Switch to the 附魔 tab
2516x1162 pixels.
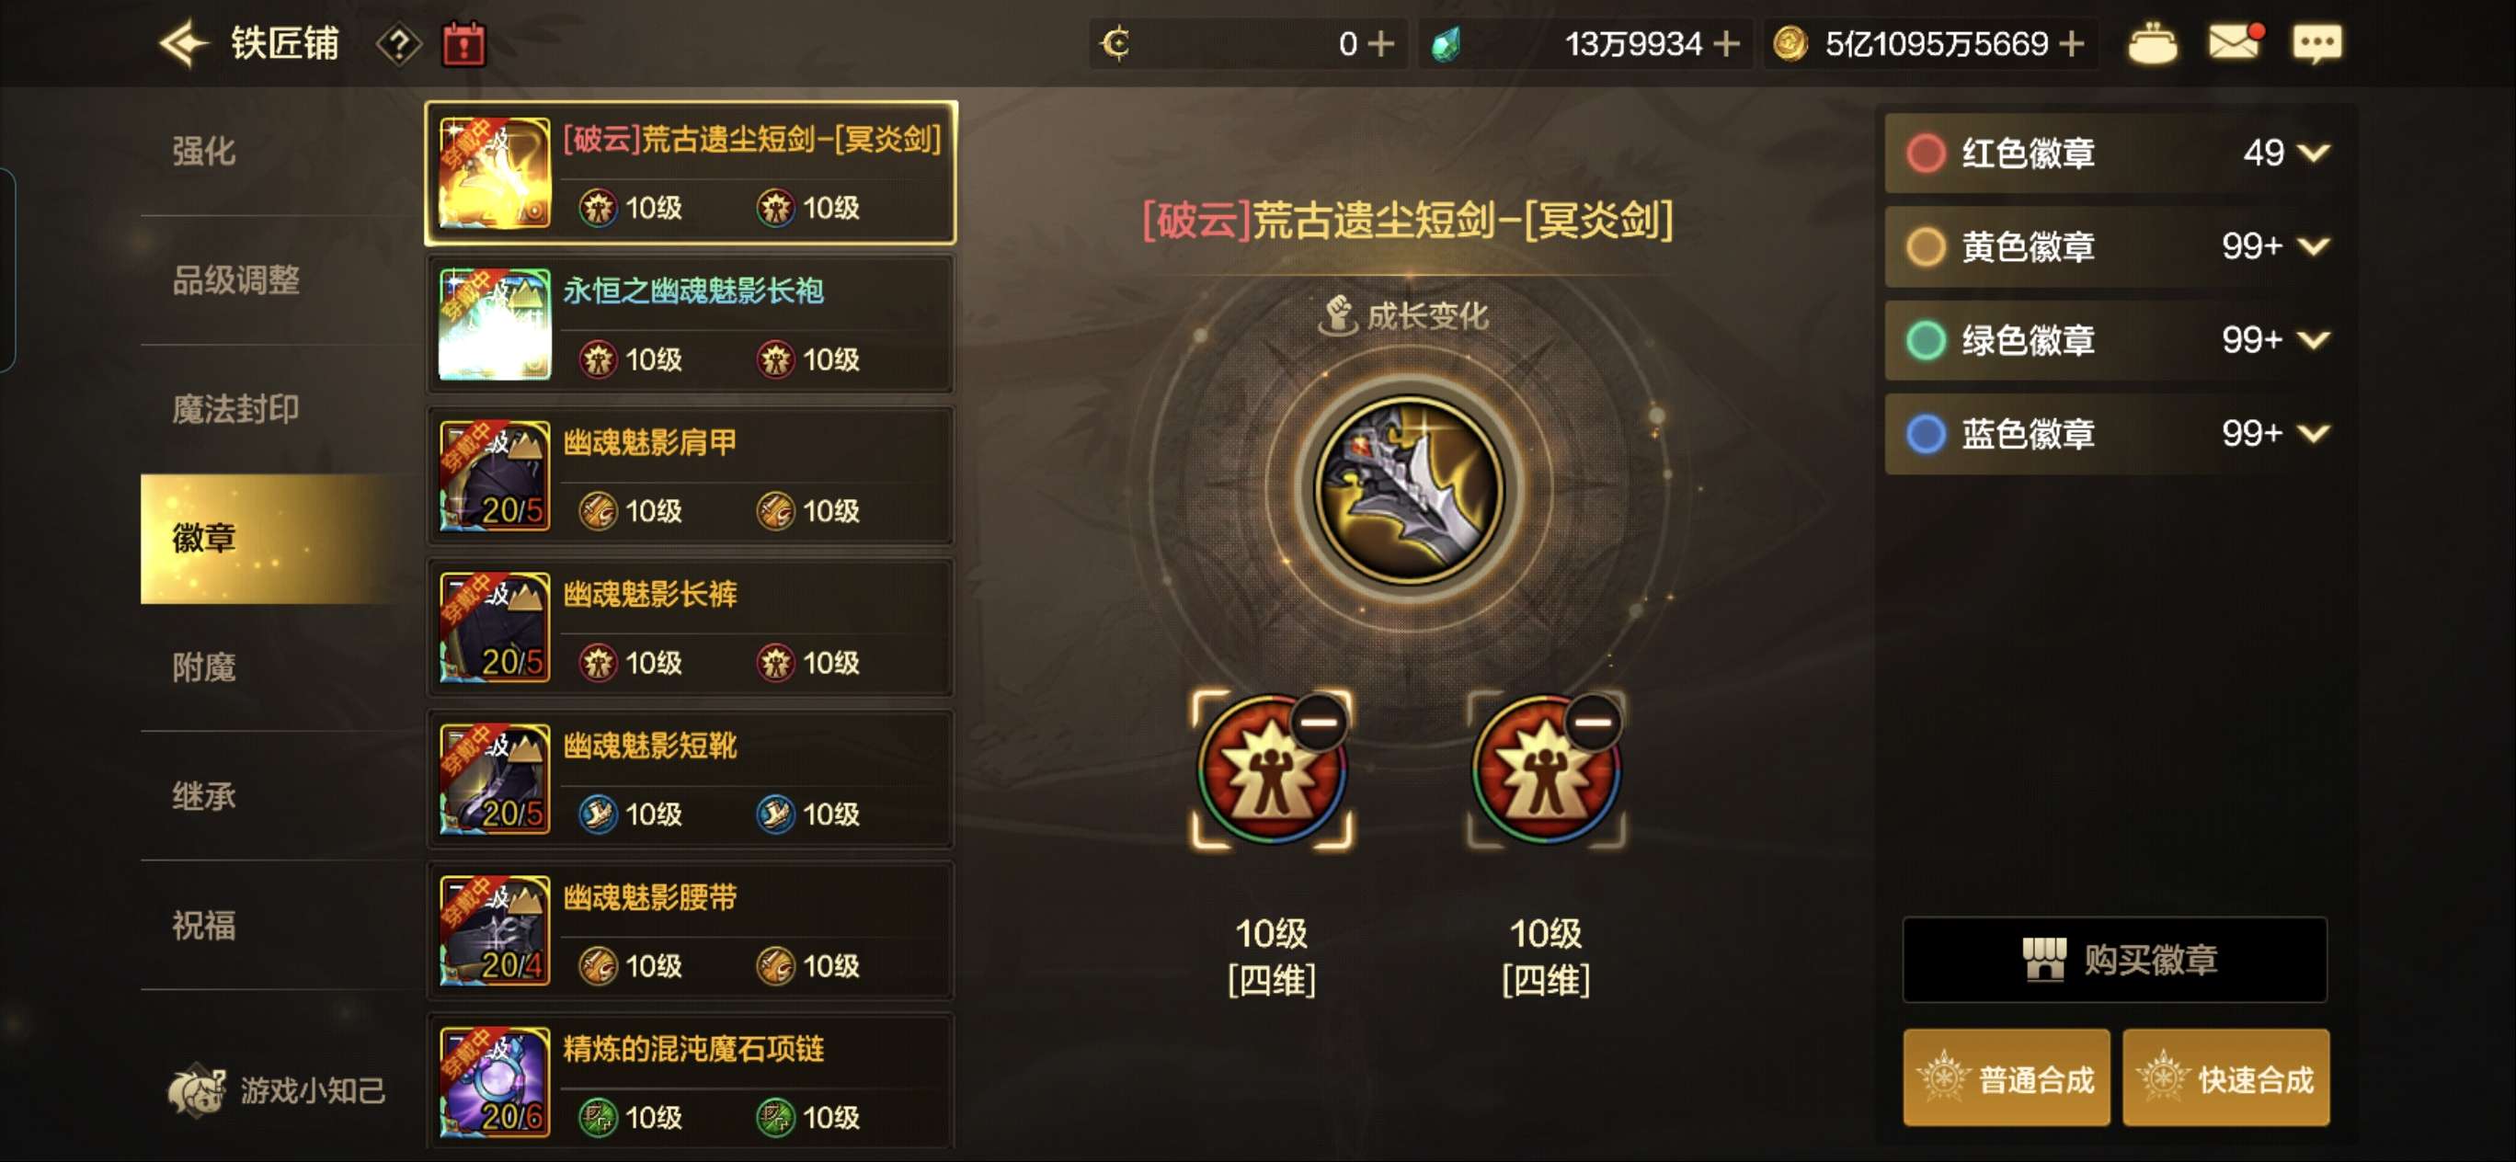[204, 668]
